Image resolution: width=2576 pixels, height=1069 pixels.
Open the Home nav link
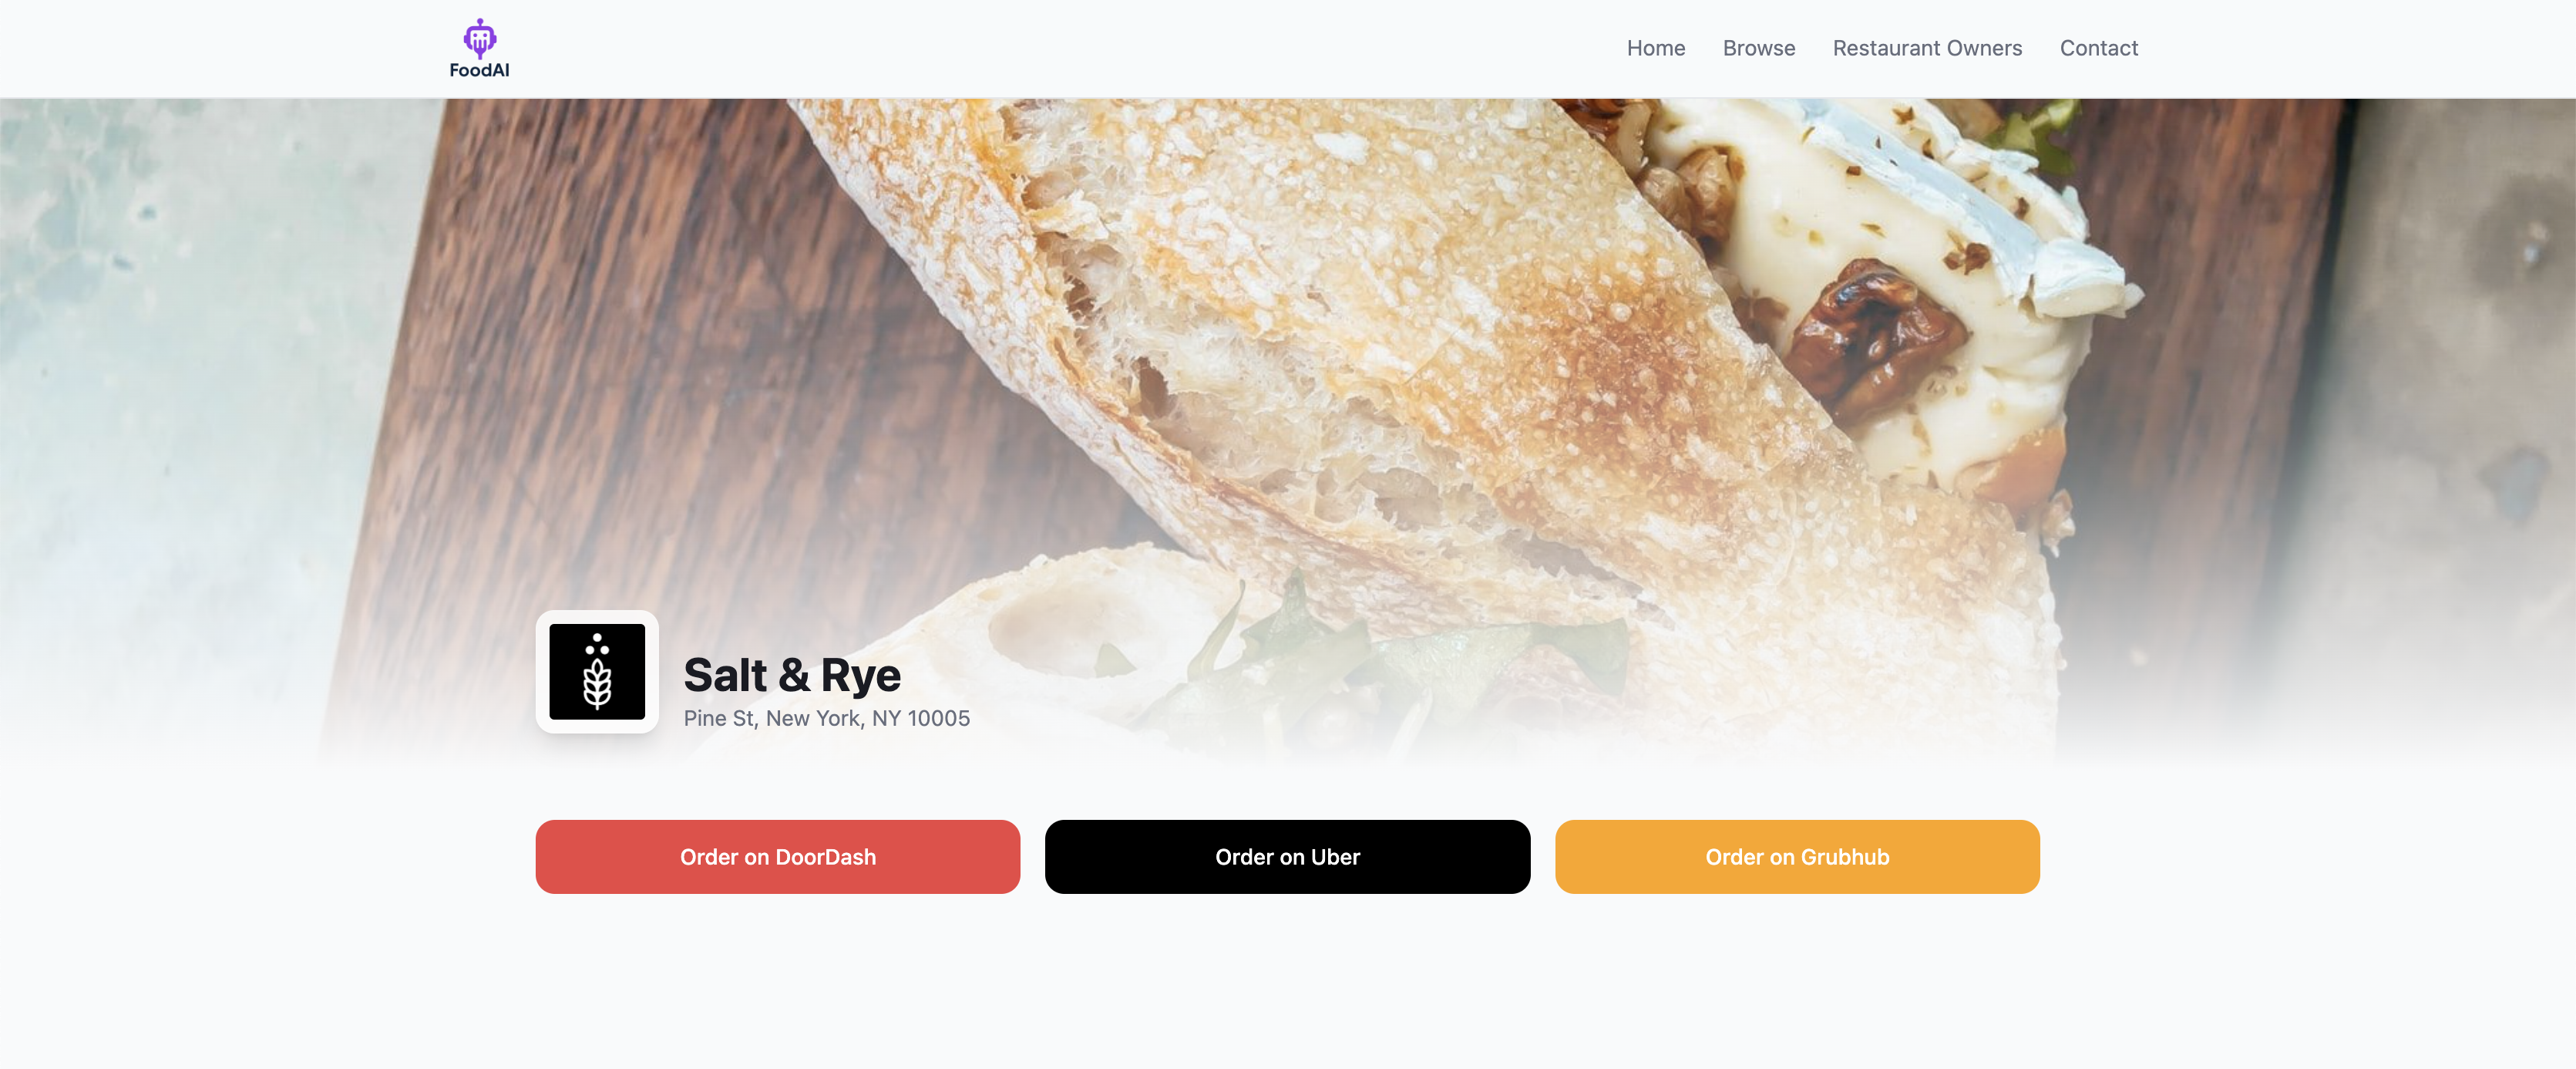(x=1656, y=48)
